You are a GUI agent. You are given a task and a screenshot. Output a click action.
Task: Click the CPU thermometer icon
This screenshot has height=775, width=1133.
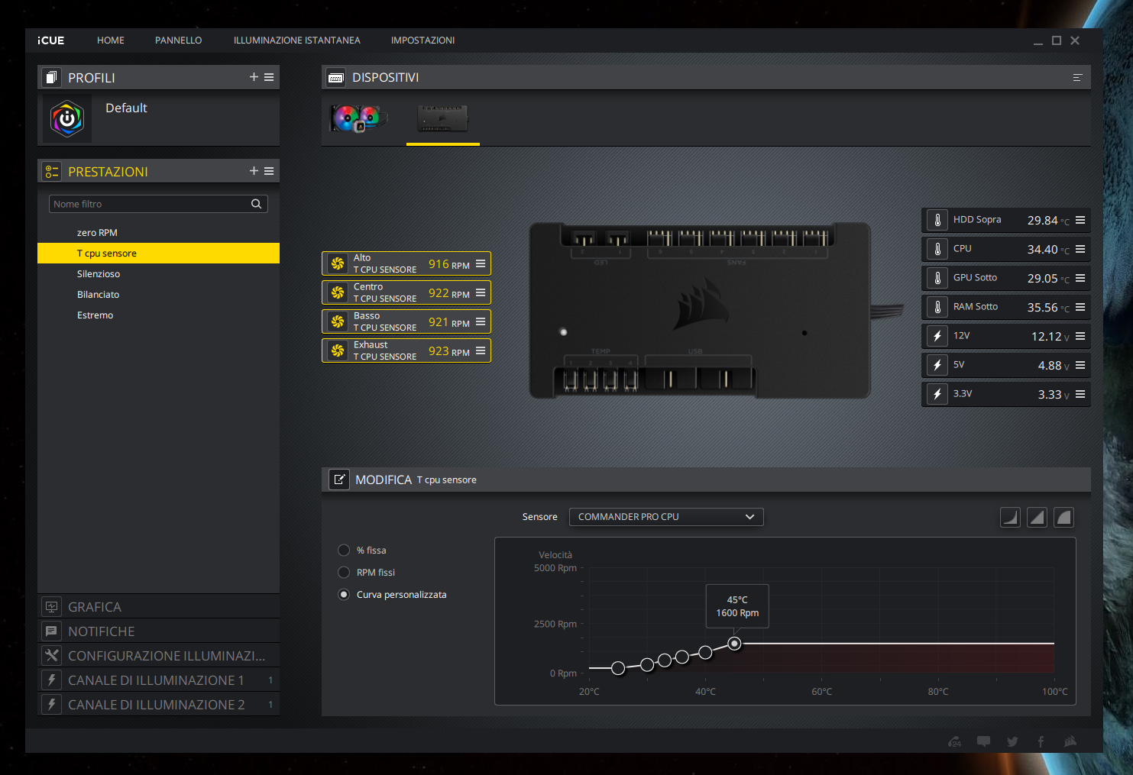[937, 249]
